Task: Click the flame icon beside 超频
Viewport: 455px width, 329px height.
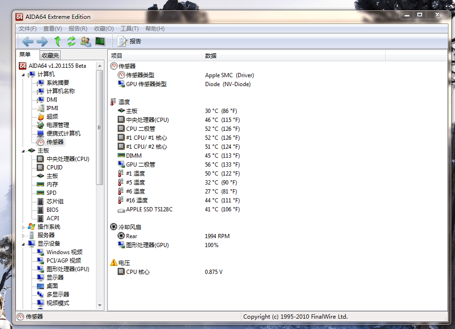Action: 40,116
